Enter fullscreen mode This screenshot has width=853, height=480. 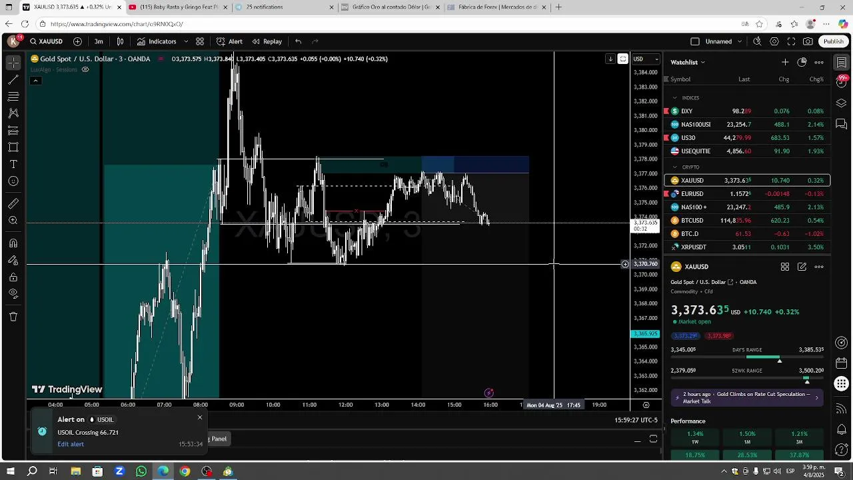click(x=791, y=41)
